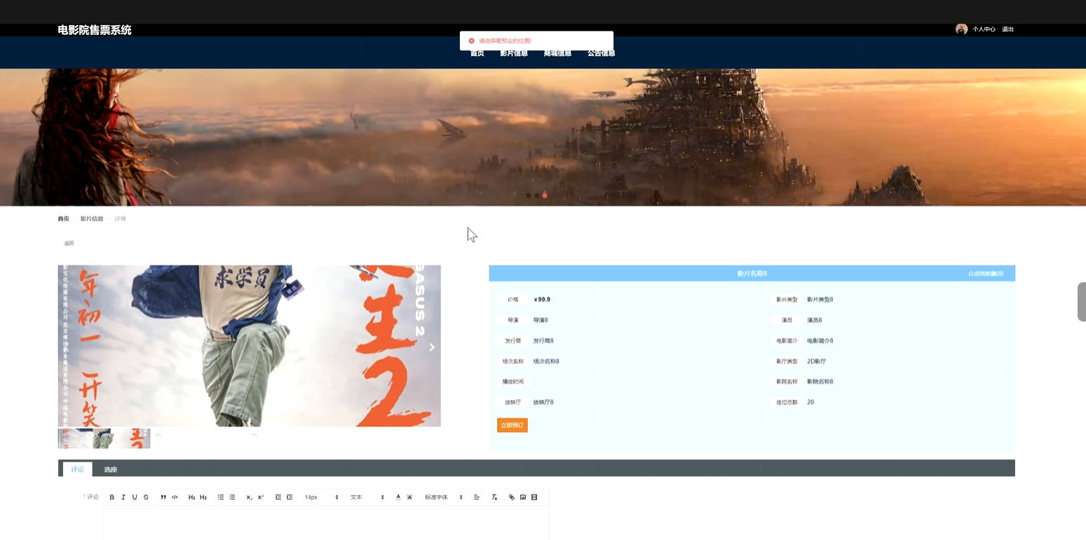This screenshot has width=1086, height=540.
Task: Click 首页 in the breadcrumb
Action: [x=63, y=219]
